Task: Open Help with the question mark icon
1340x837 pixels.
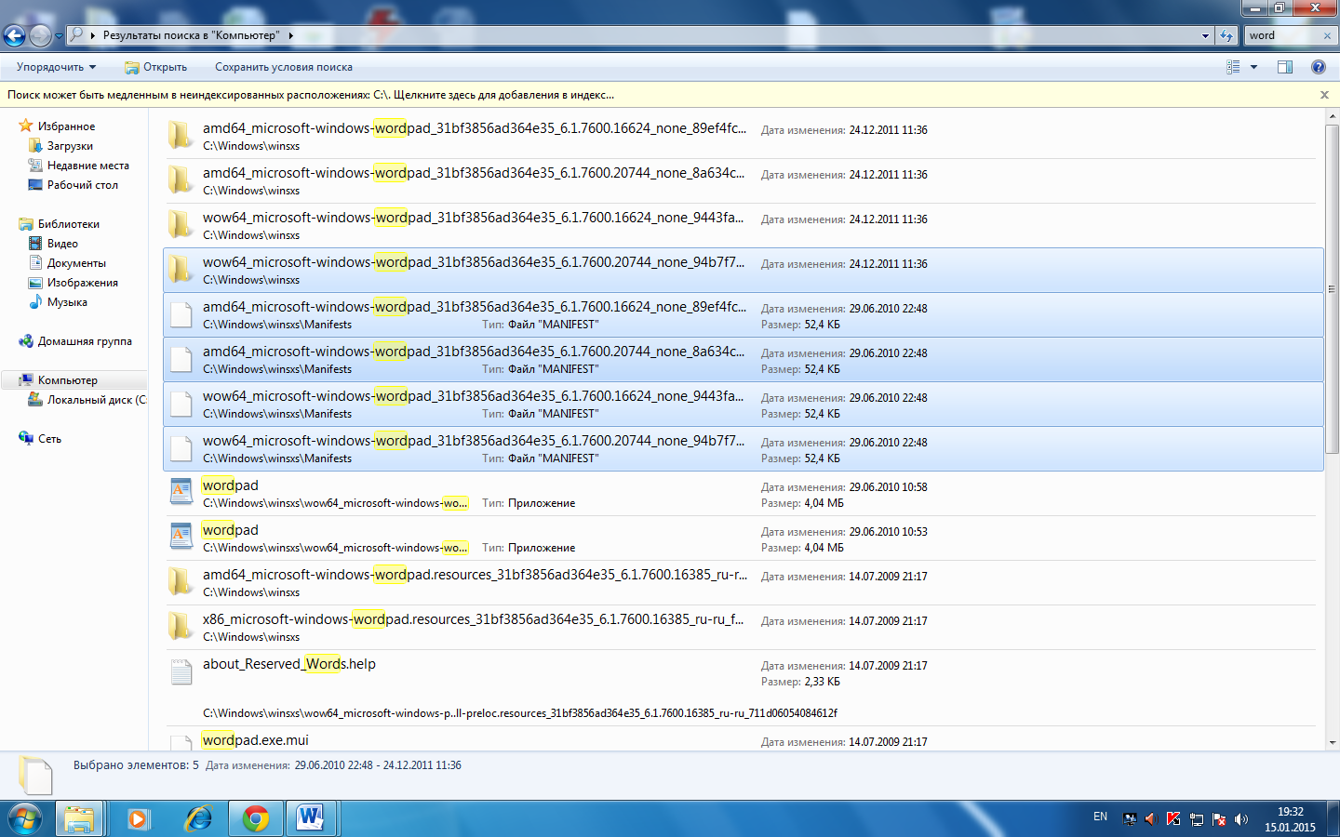Action: (x=1318, y=67)
